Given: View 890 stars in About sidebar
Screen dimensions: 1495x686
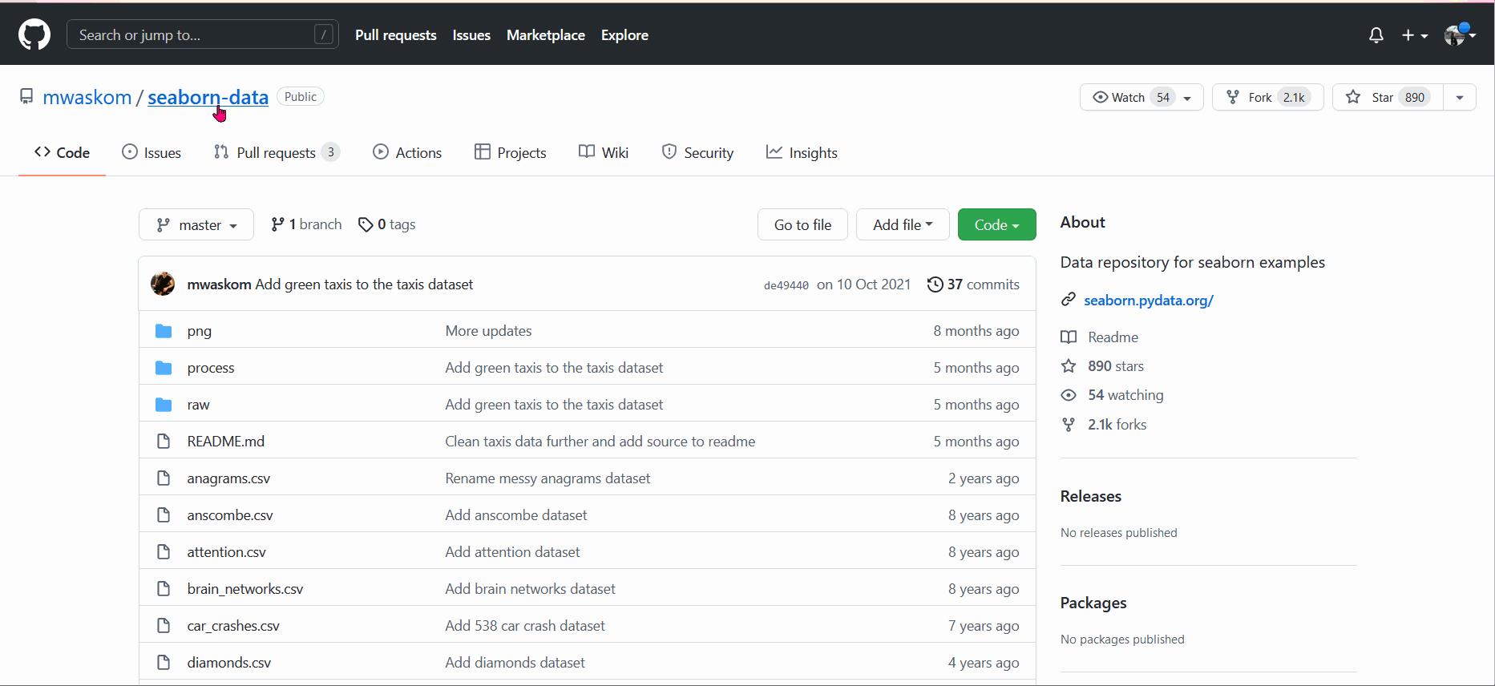Looking at the screenshot, I should click(1103, 366).
